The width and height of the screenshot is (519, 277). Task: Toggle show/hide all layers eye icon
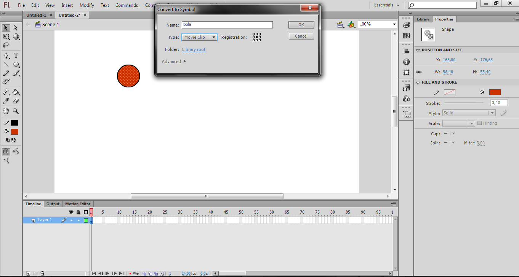pyautogui.click(x=71, y=212)
